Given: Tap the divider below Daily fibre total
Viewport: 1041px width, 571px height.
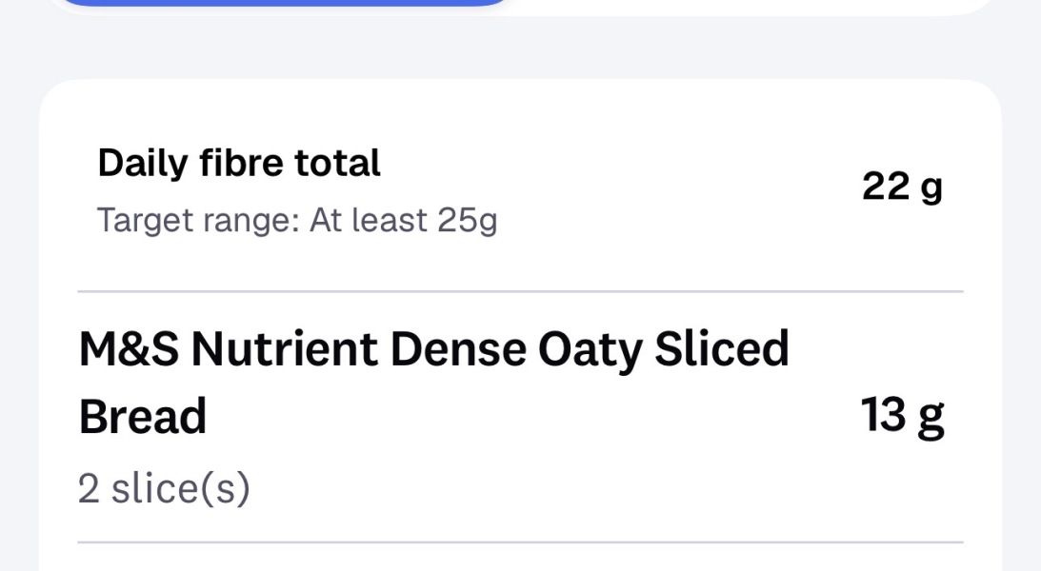Looking at the screenshot, I should coord(520,288).
